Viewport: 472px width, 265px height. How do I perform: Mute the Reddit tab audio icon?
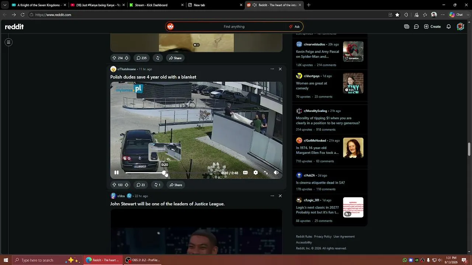tap(254, 5)
